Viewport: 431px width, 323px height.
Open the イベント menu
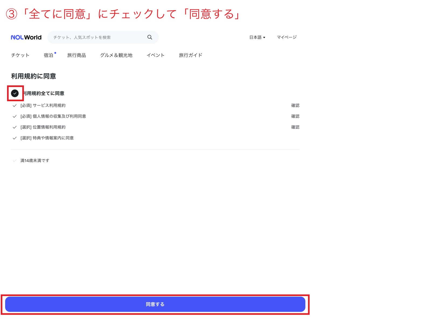[x=155, y=55]
